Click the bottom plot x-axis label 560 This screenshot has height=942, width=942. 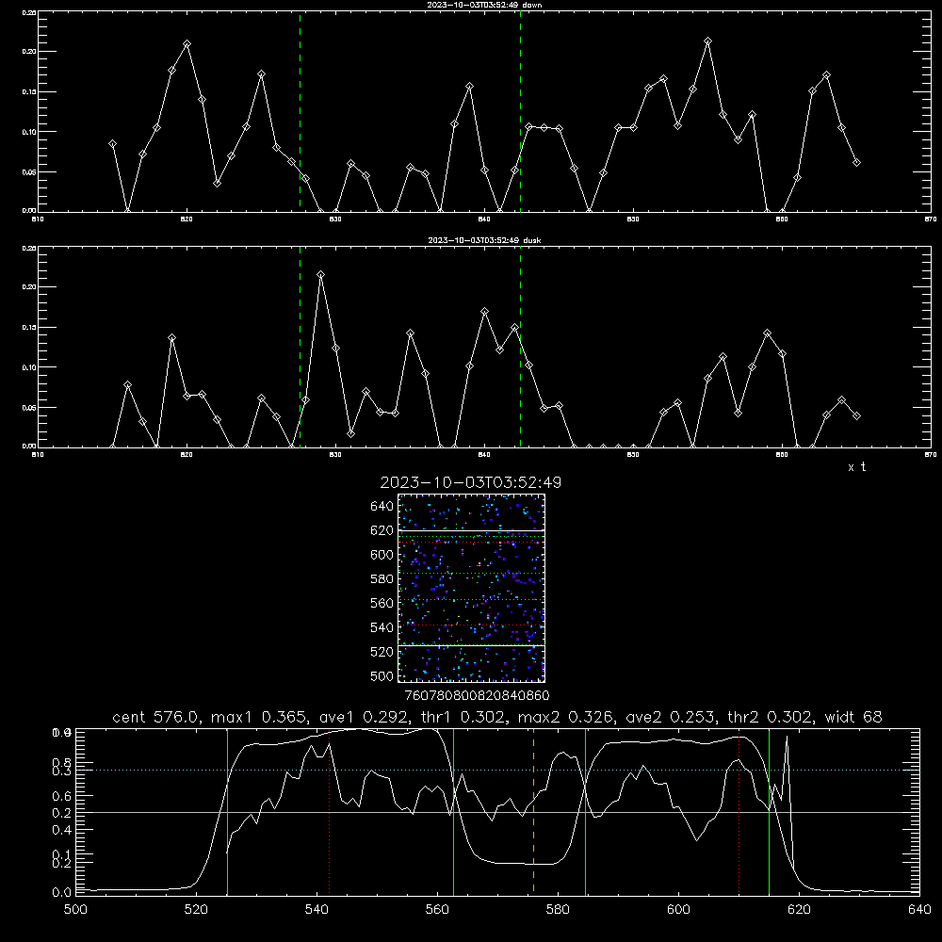tap(437, 910)
